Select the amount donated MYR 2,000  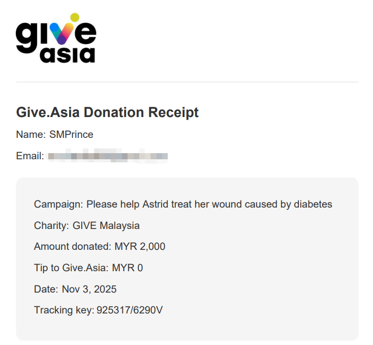[x=140, y=247]
